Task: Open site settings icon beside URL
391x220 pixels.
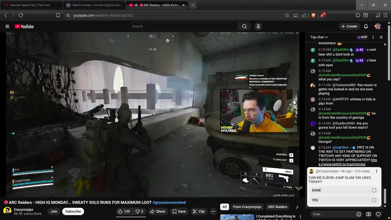Action: tap(68, 15)
